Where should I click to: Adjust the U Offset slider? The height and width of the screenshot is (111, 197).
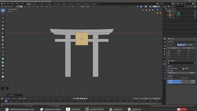coord(181,81)
